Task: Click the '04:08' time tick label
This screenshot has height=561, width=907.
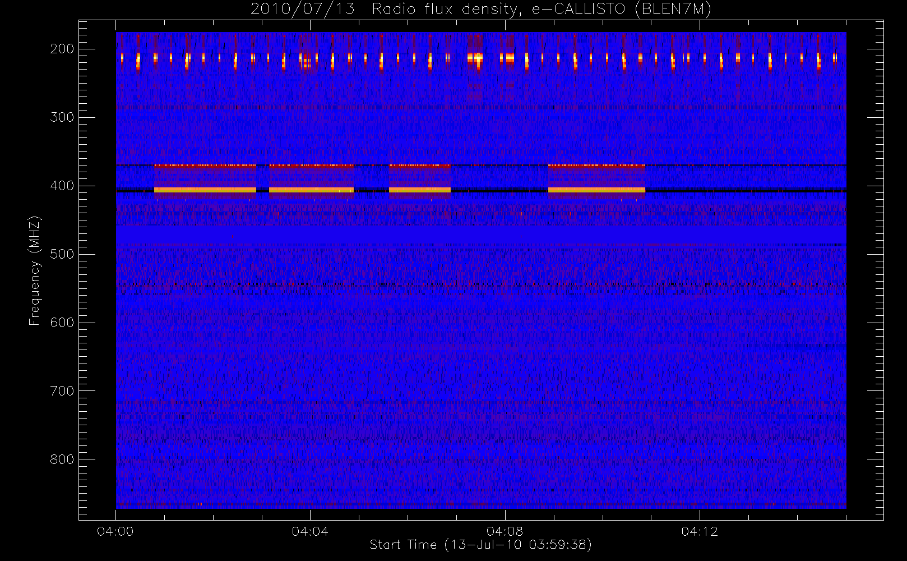Action: tap(505, 531)
